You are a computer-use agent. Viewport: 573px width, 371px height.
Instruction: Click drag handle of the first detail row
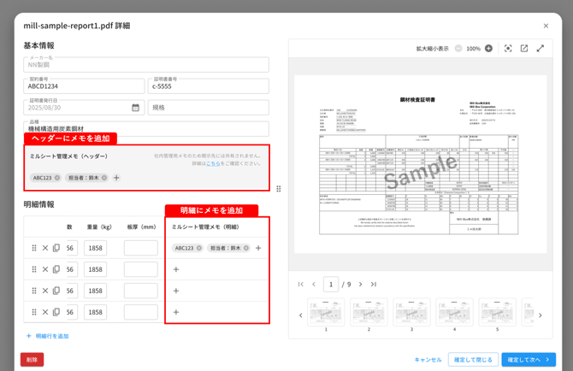click(34, 248)
